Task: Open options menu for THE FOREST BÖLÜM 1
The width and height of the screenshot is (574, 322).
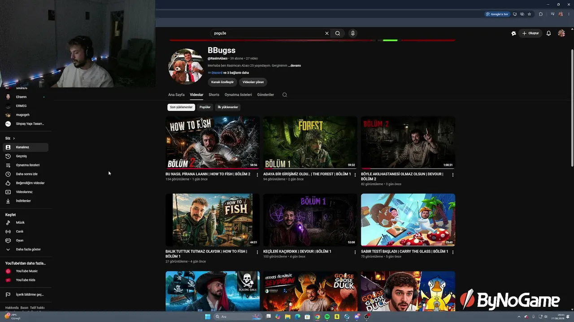Action: tap(355, 175)
